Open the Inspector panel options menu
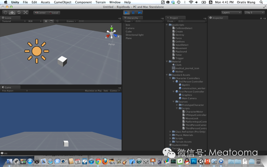Screen dimensions: 267x167 [264, 18]
